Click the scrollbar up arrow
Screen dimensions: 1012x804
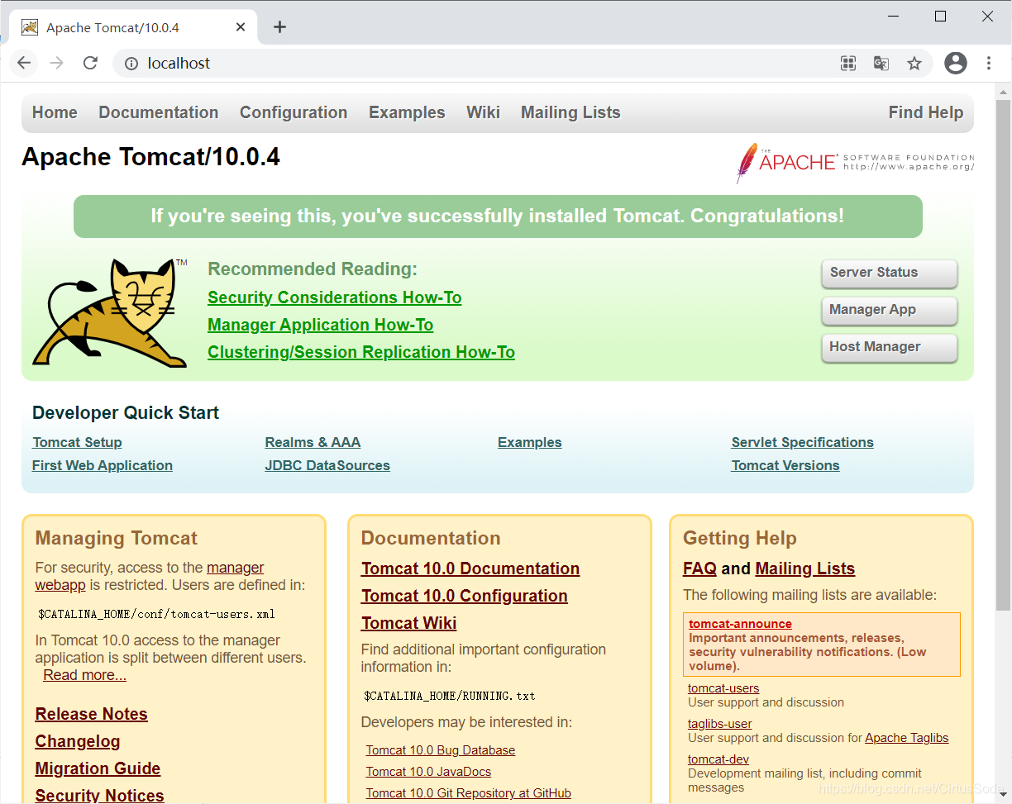1003,89
